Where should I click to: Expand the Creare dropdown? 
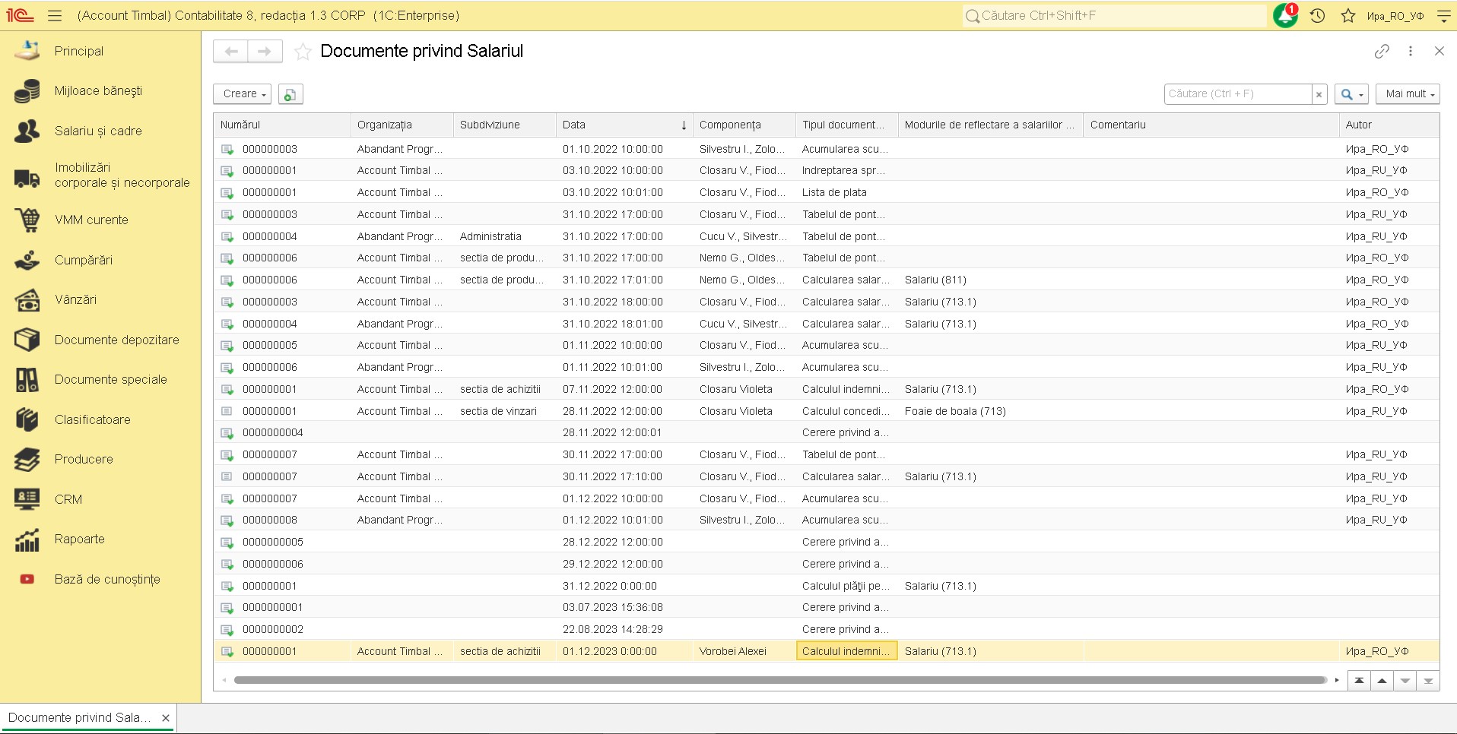coord(243,94)
